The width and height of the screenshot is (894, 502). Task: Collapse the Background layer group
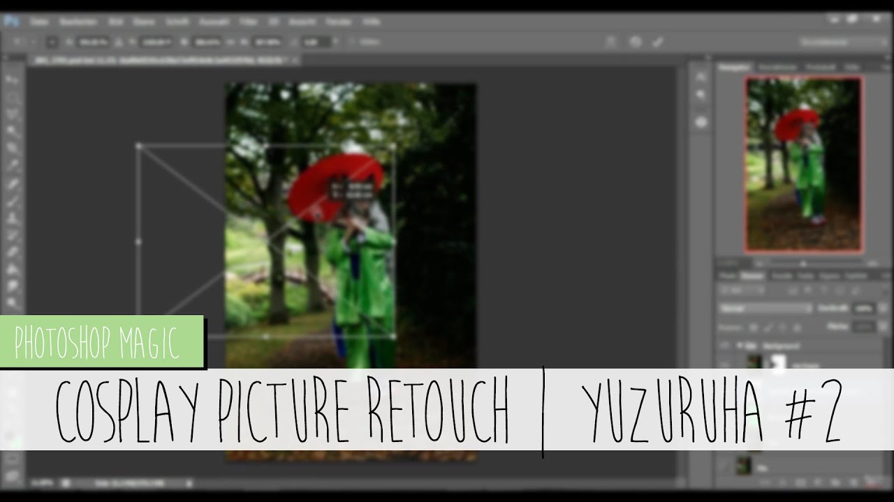coord(739,345)
